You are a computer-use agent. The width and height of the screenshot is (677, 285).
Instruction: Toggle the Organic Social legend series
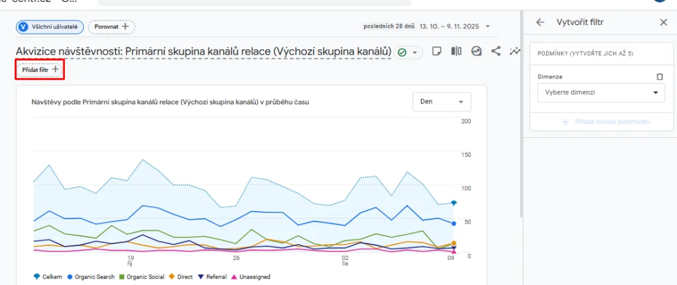141,277
